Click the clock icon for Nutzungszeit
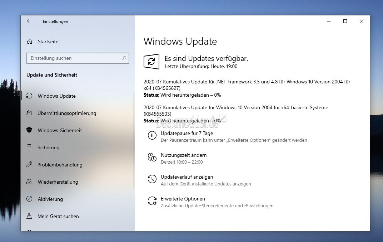This screenshot has height=242, width=383. pyautogui.click(x=152, y=157)
